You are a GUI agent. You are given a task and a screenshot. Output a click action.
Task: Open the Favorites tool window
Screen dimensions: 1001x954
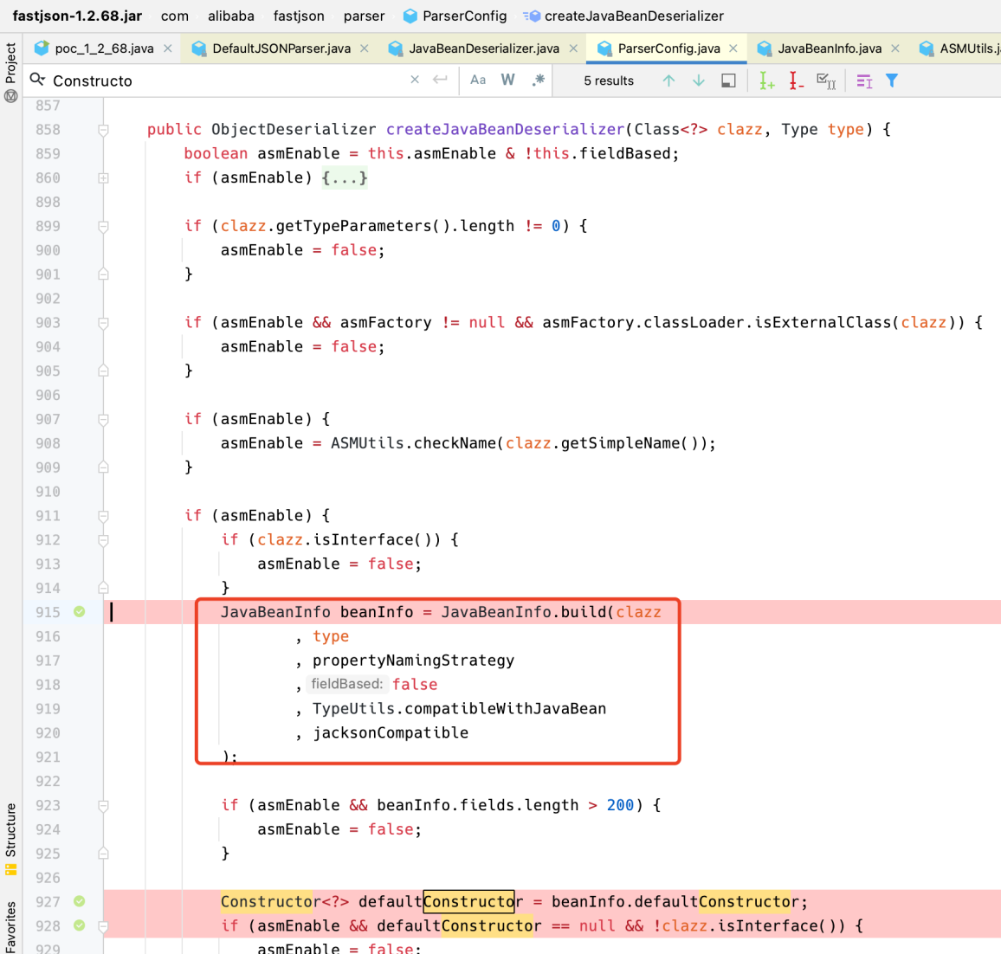(11, 926)
